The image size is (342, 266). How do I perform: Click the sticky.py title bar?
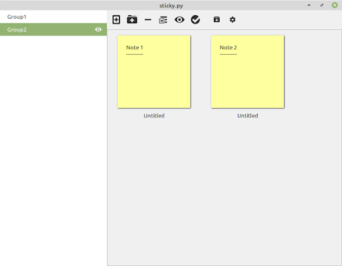pos(171,5)
